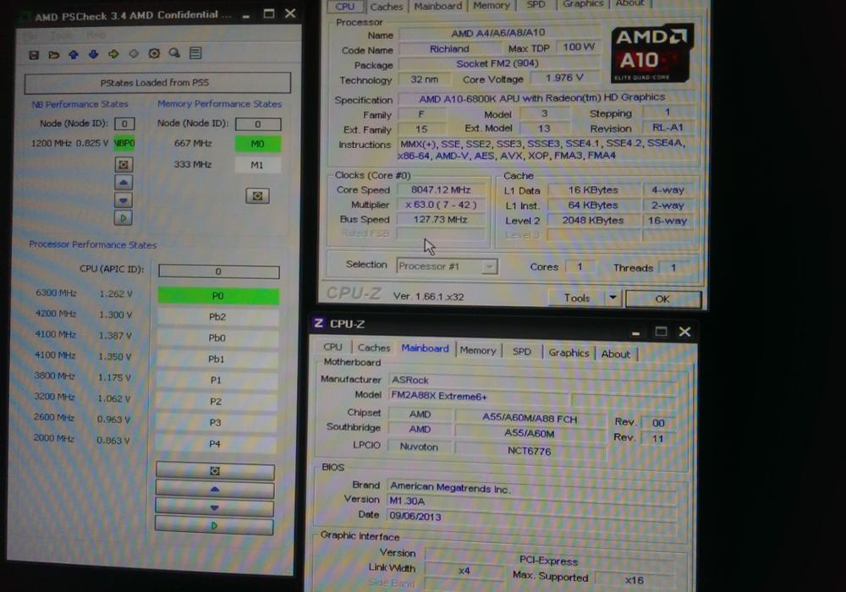Click the Tools button in CPU-Z
Viewport: 846px width, 592px height.
click(x=577, y=298)
